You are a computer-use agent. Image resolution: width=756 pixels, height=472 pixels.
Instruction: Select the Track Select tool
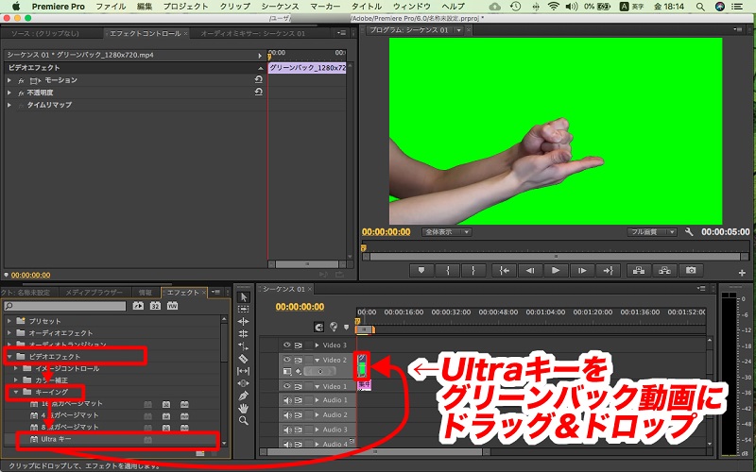coord(244,310)
